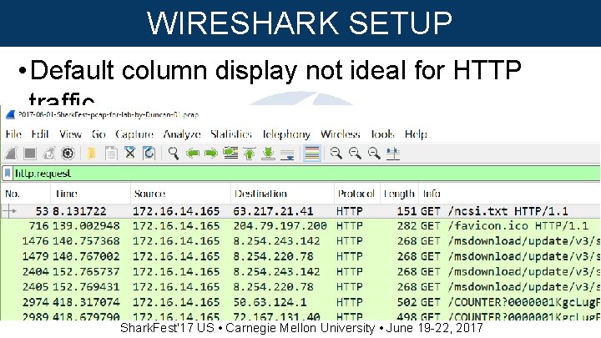Select packet number 1479 row

(300, 256)
